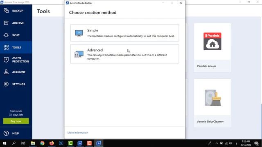The image size is (262, 147).
Task: Click the Parallels Access label
Action: click(207, 66)
